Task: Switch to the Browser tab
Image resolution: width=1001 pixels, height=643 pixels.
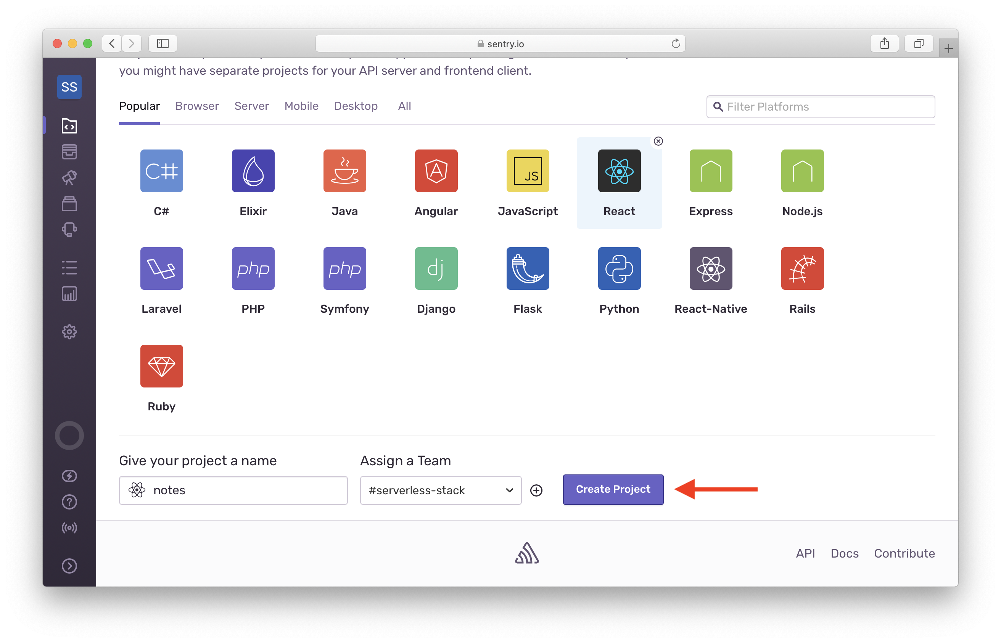Action: click(196, 106)
